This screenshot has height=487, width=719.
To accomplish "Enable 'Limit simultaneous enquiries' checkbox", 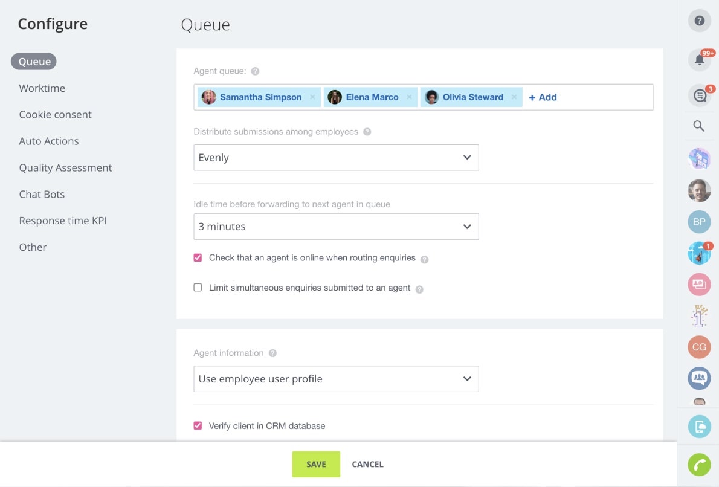I will click(198, 288).
